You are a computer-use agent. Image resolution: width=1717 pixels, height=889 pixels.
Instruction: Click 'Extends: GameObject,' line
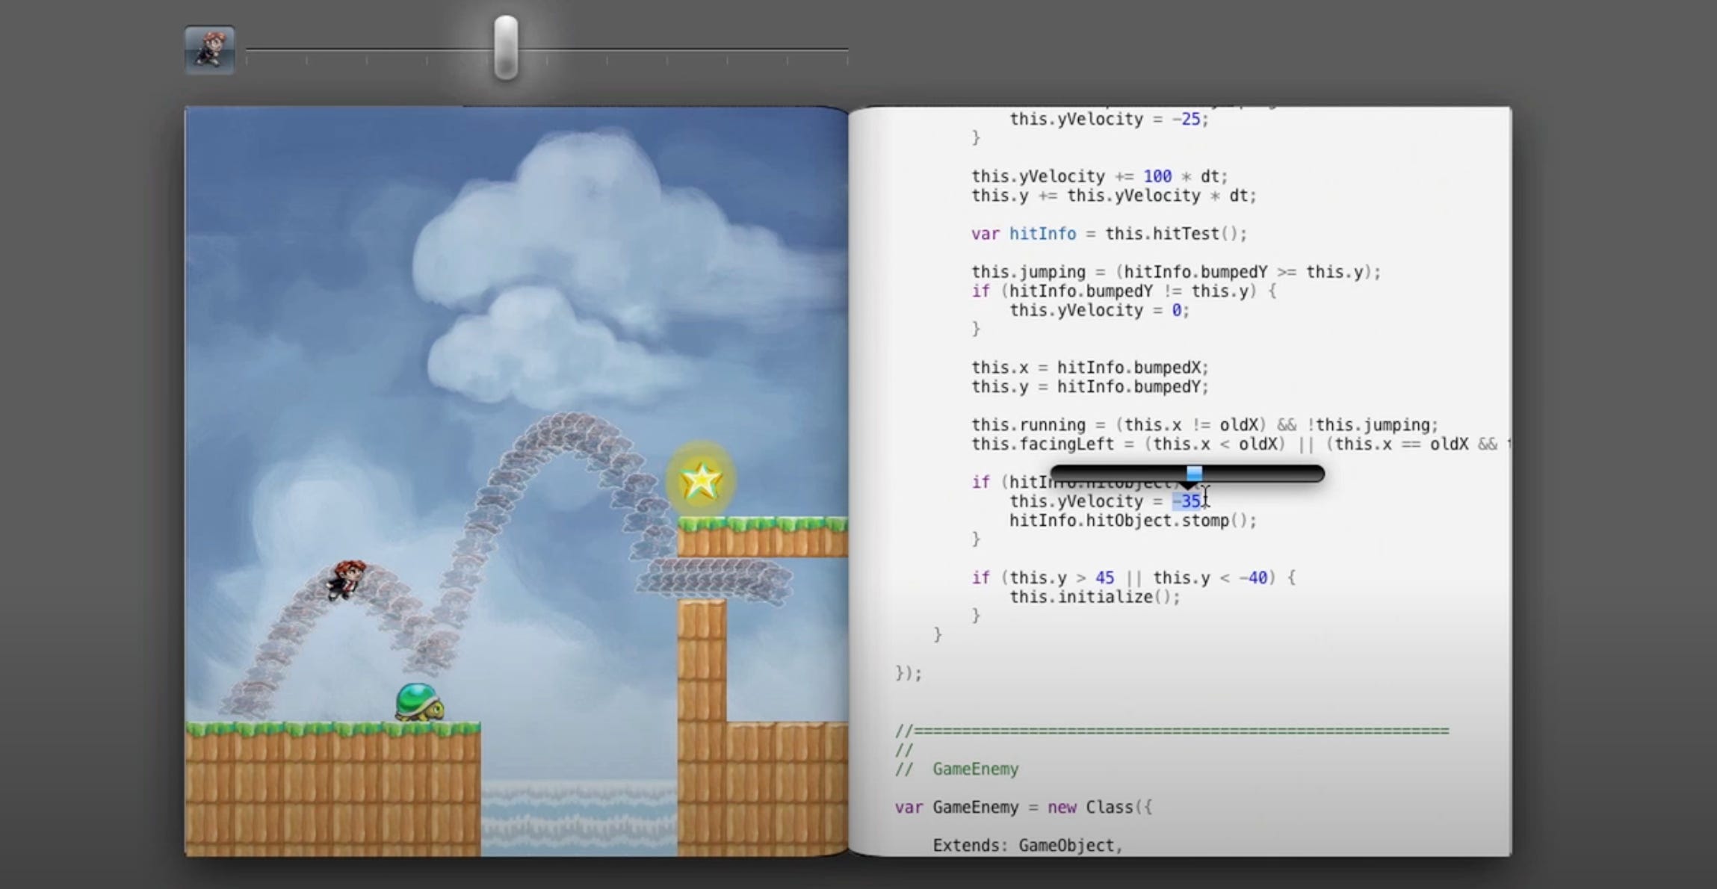click(1027, 846)
